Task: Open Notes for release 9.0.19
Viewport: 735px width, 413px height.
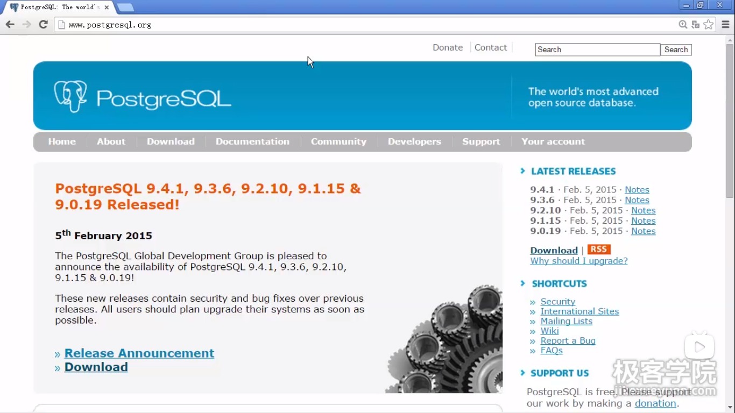Action: 644,231
